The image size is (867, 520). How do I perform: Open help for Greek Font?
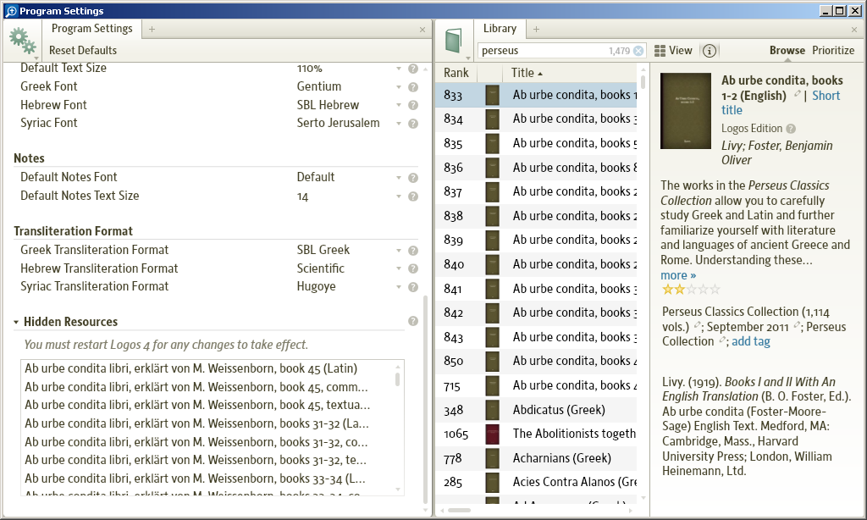pyautogui.click(x=413, y=87)
